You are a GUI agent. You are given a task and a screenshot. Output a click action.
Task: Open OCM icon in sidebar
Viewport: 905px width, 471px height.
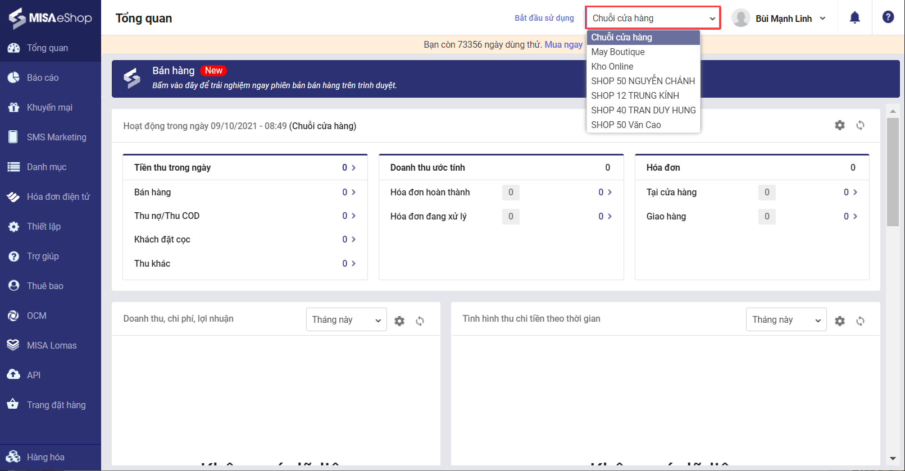tap(13, 315)
